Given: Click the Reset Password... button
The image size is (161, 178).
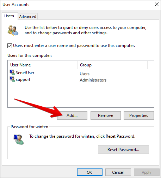Looking at the screenshot, I should point(123,150).
